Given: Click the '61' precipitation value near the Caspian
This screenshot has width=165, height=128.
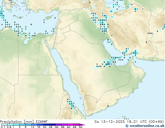Looking at the screenshot, I should (136, 9).
